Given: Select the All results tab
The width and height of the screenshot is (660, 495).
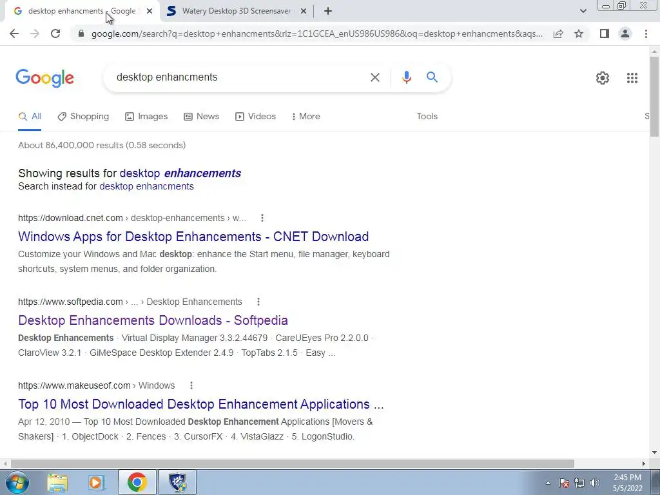Looking at the screenshot, I should [30, 117].
